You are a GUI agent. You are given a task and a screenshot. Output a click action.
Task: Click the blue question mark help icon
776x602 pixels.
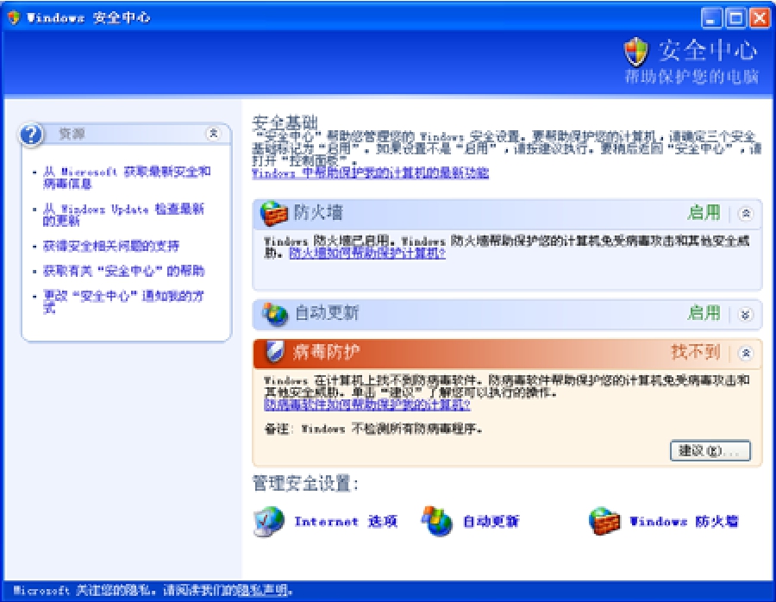point(32,135)
